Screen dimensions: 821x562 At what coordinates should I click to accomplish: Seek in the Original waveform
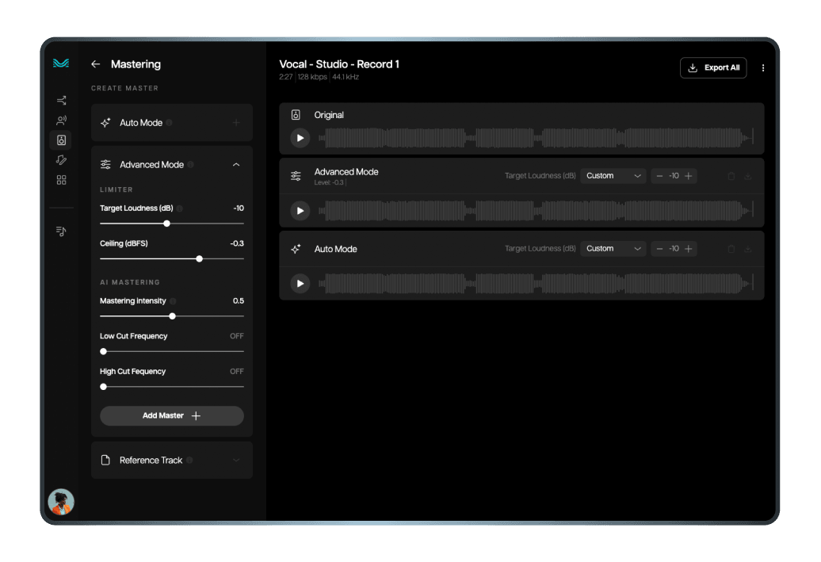coord(536,138)
